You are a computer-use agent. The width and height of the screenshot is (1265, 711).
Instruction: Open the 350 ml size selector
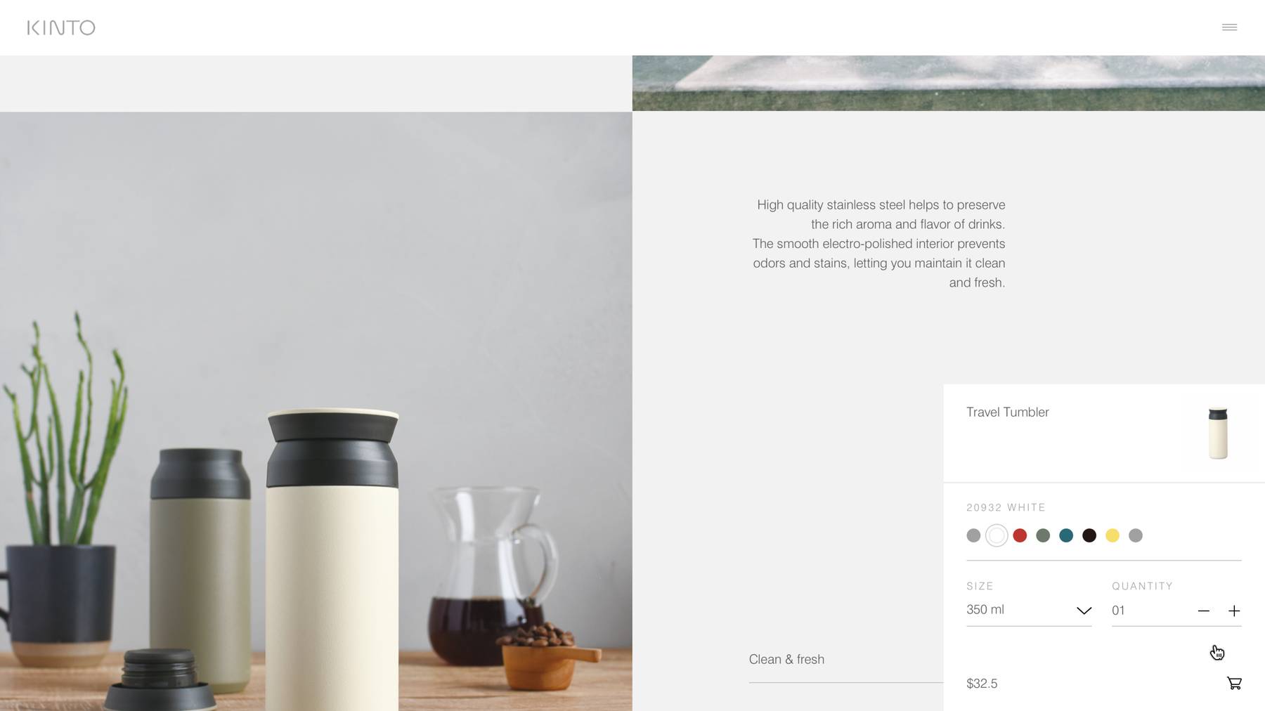click(1029, 610)
